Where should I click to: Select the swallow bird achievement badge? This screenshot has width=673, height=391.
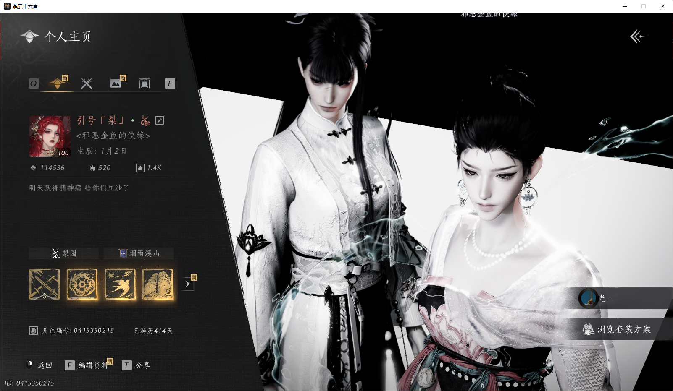click(120, 284)
